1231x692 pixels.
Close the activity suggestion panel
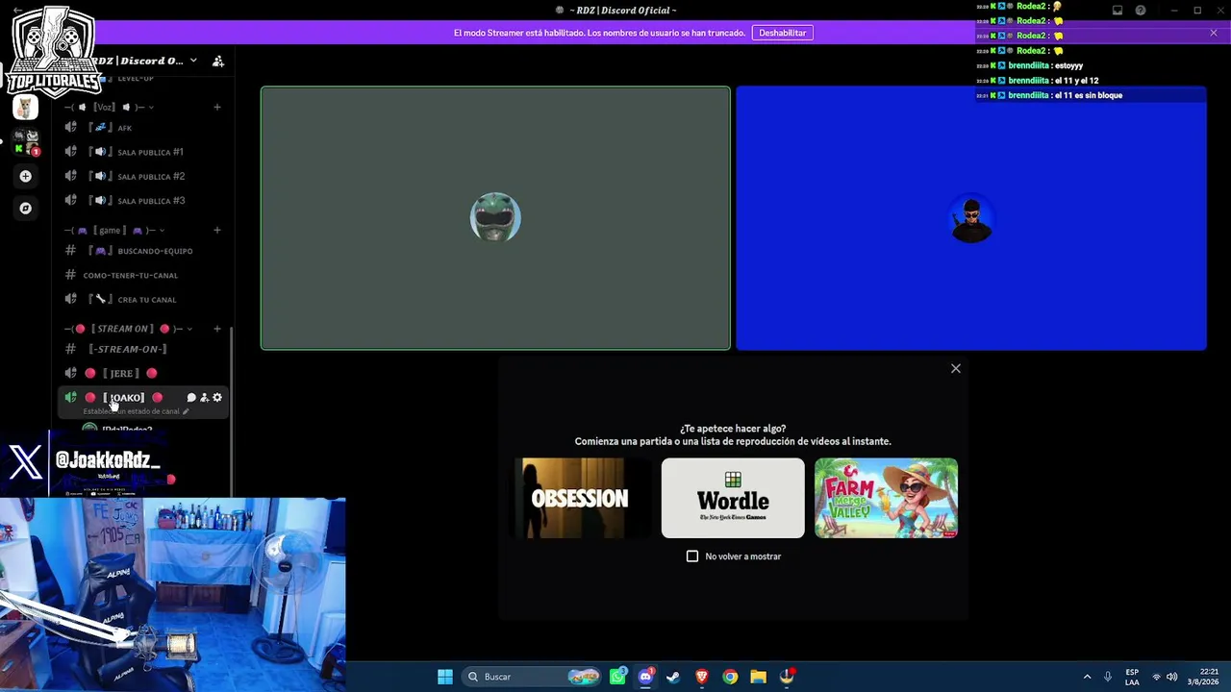[956, 368]
